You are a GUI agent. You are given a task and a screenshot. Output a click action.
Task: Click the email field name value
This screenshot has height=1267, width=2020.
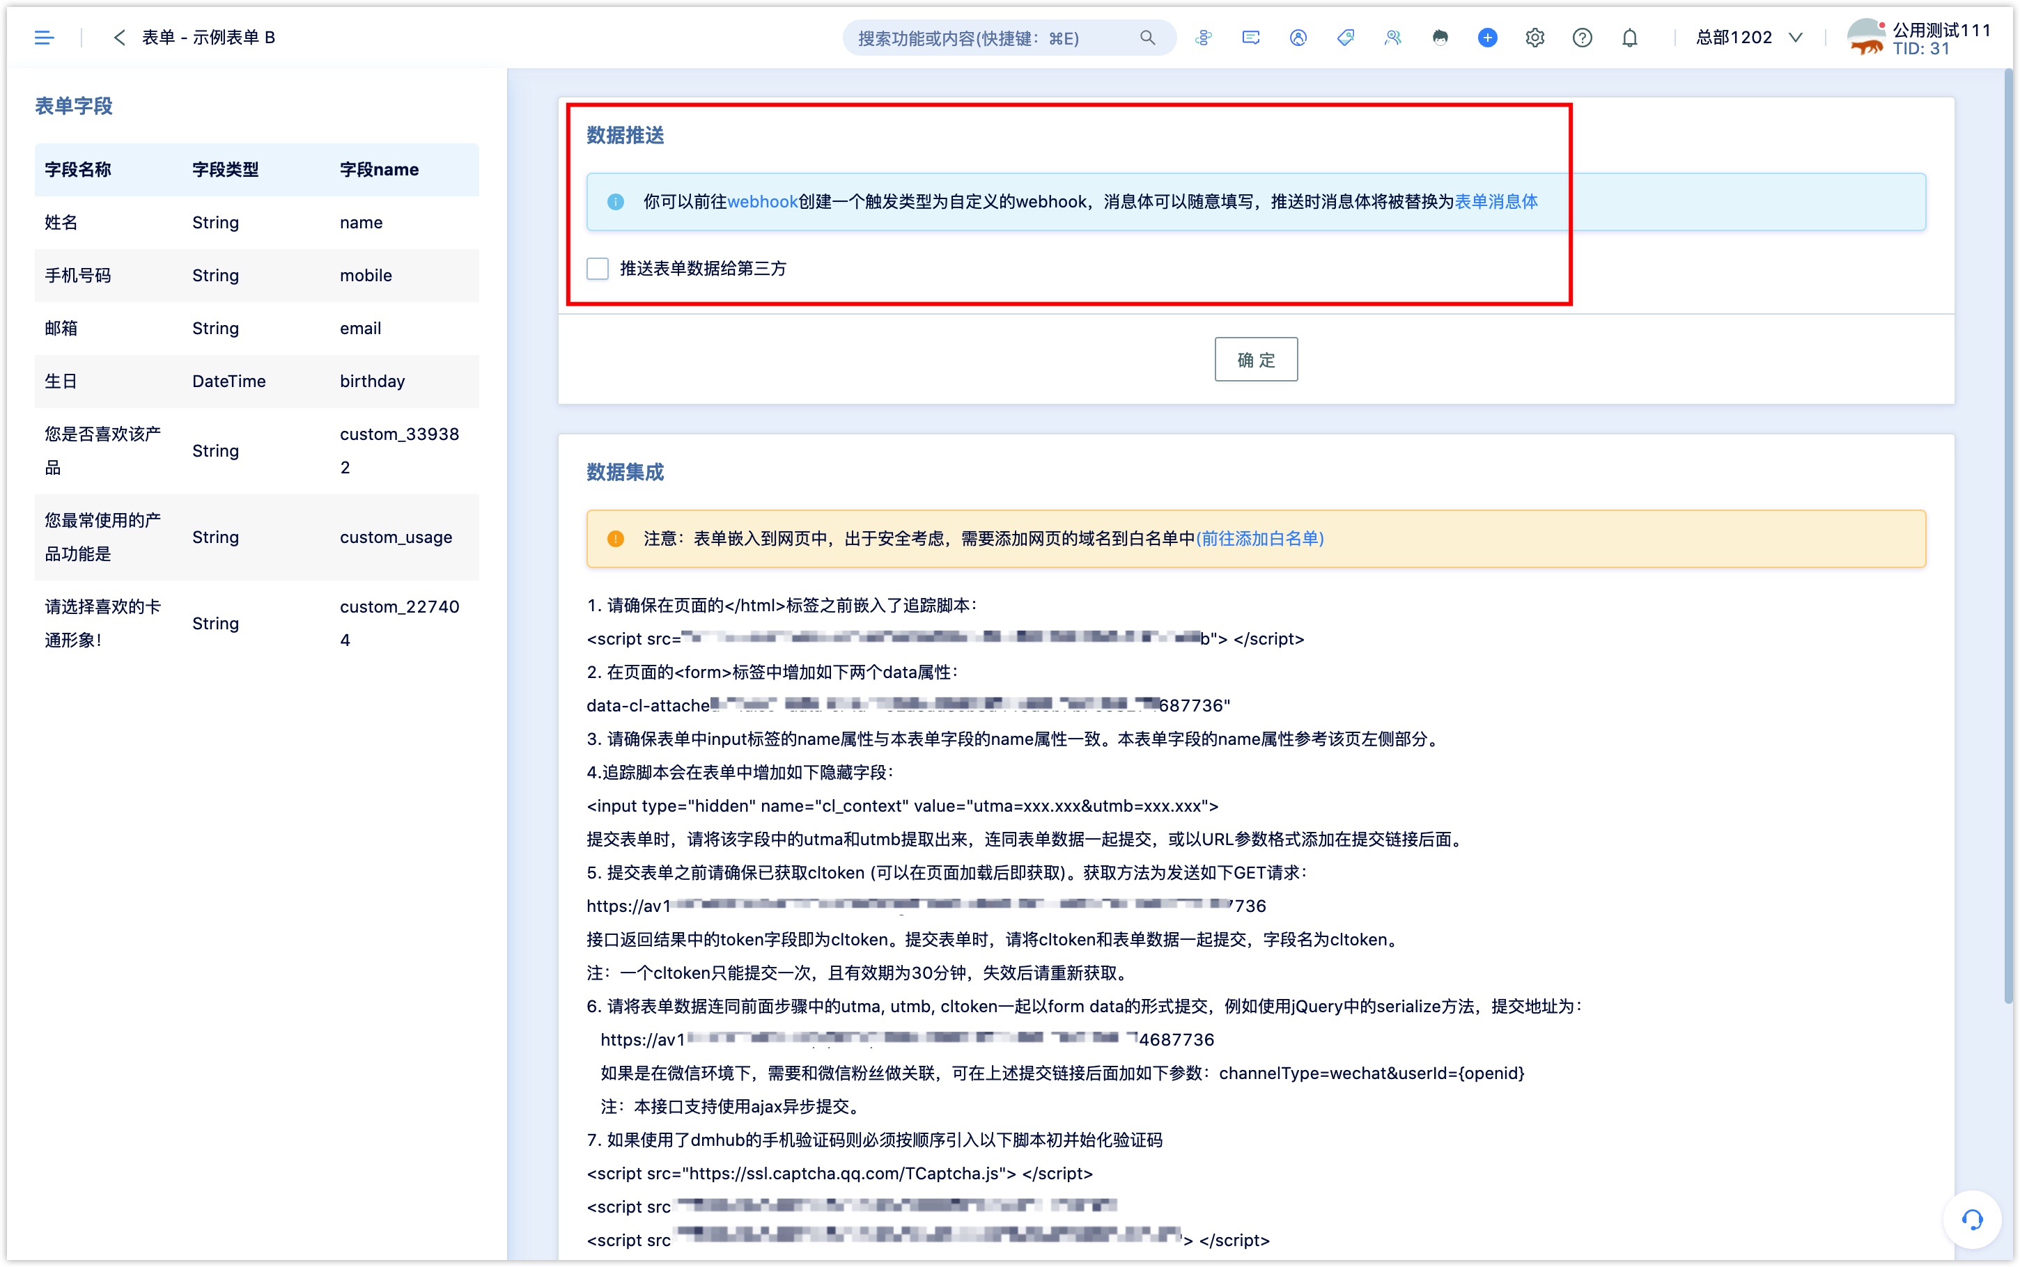[360, 329]
